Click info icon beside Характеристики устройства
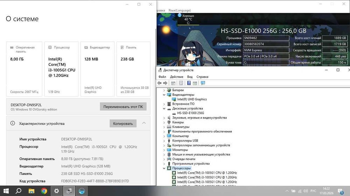The image size is (350, 196). coord(13,123)
